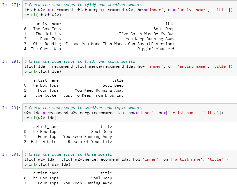The height and width of the screenshot is (187, 237).
Task: Click the In [29]: cell prompt
Action: (11, 108)
